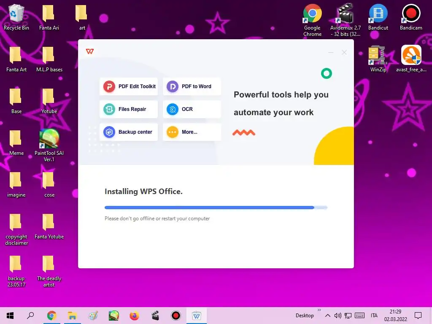
Task: Open the notification center
Action: tap(418, 316)
